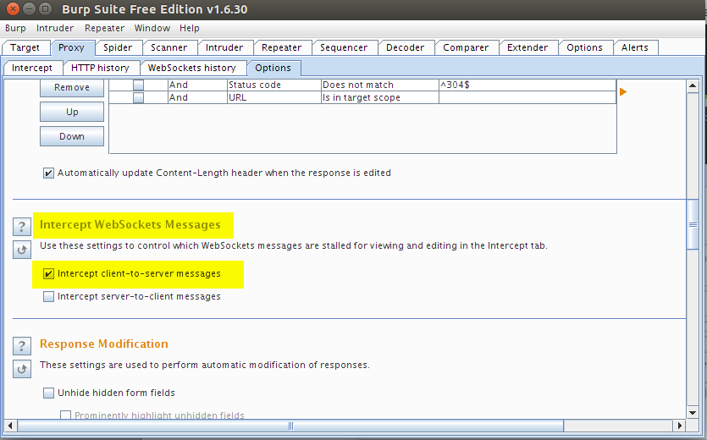Enable the URL in target scope rule checkbox
The image size is (707, 440).
[x=138, y=97]
